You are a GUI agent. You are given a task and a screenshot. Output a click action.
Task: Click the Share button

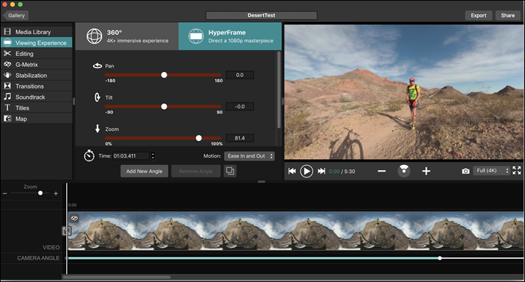(508, 15)
